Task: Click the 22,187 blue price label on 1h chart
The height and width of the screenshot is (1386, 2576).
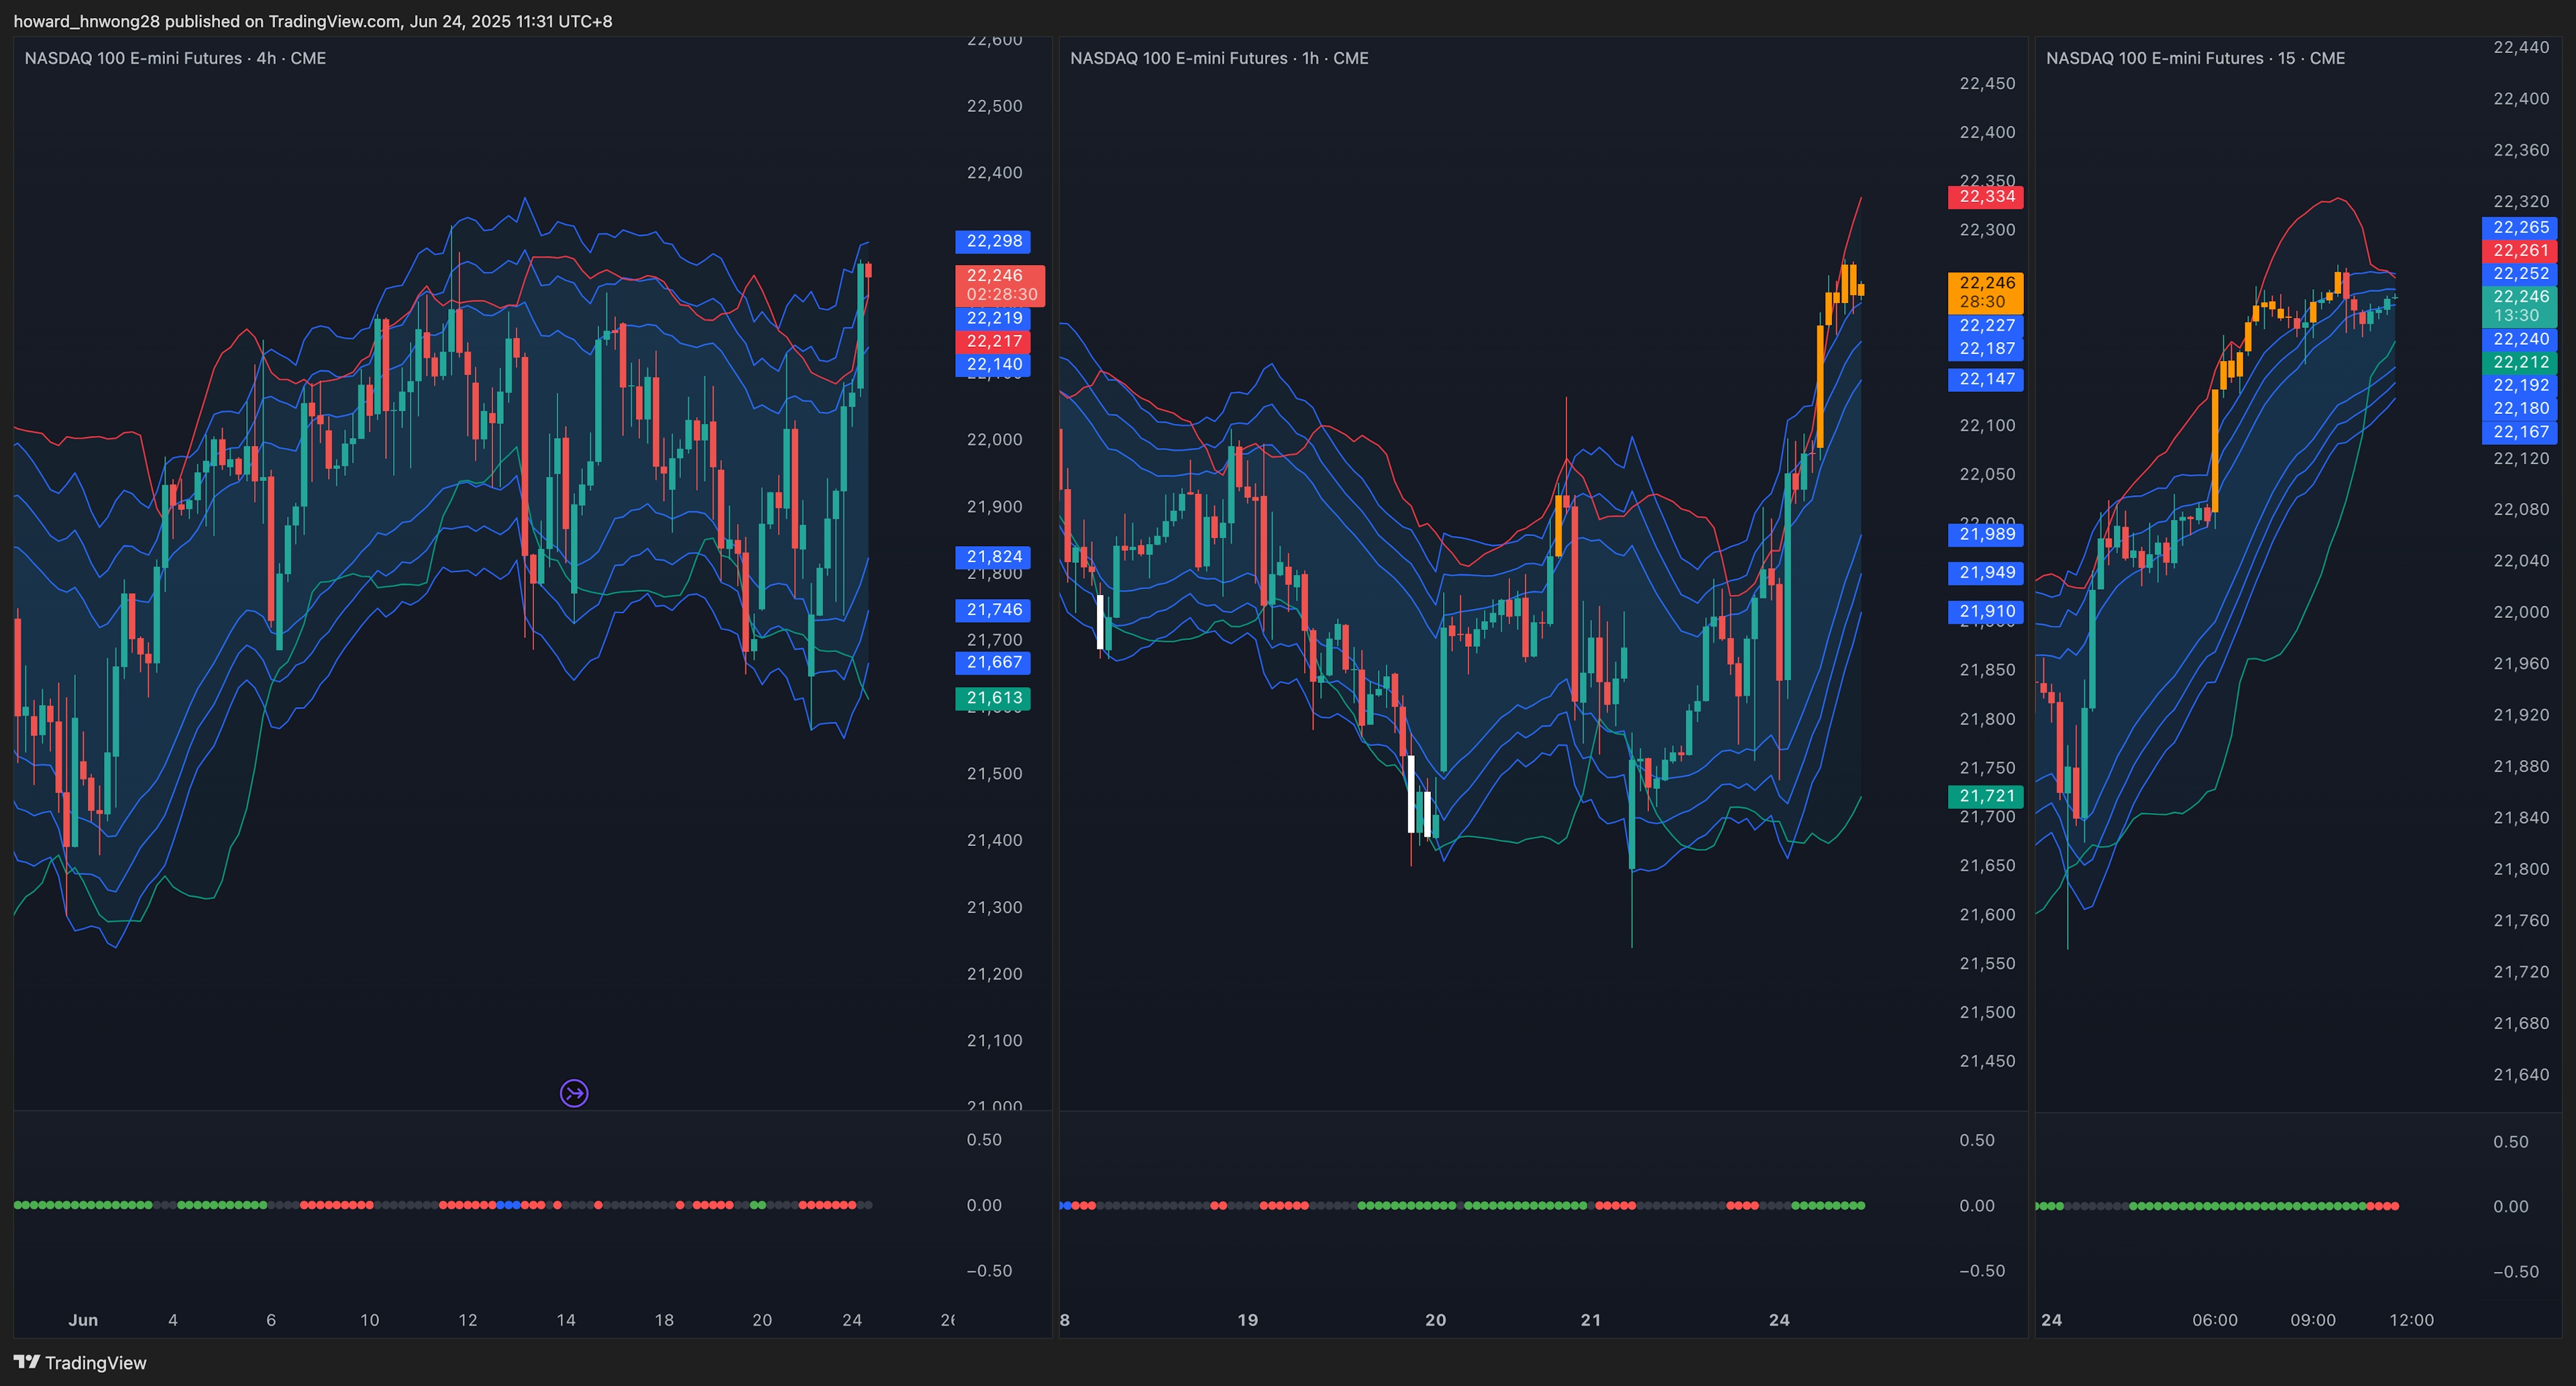Action: click(x=1986, y=349)
